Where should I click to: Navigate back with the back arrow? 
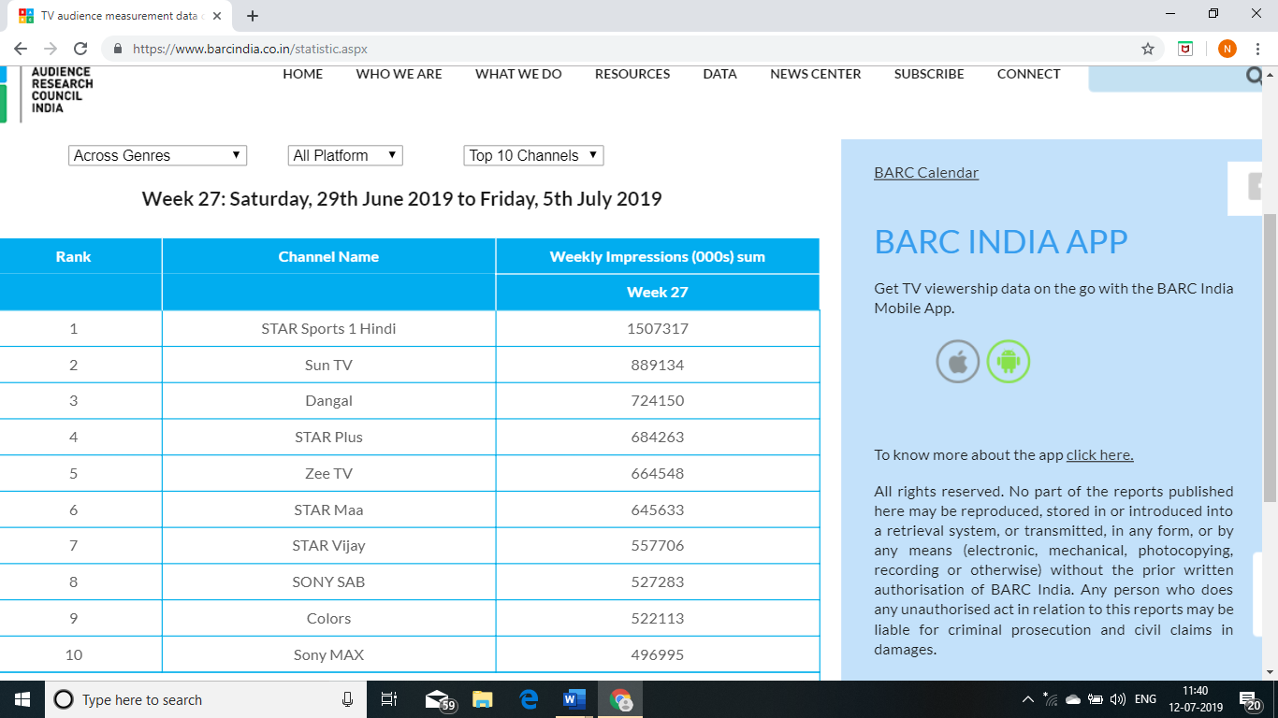pyautogui.click(x=20, y=49)
